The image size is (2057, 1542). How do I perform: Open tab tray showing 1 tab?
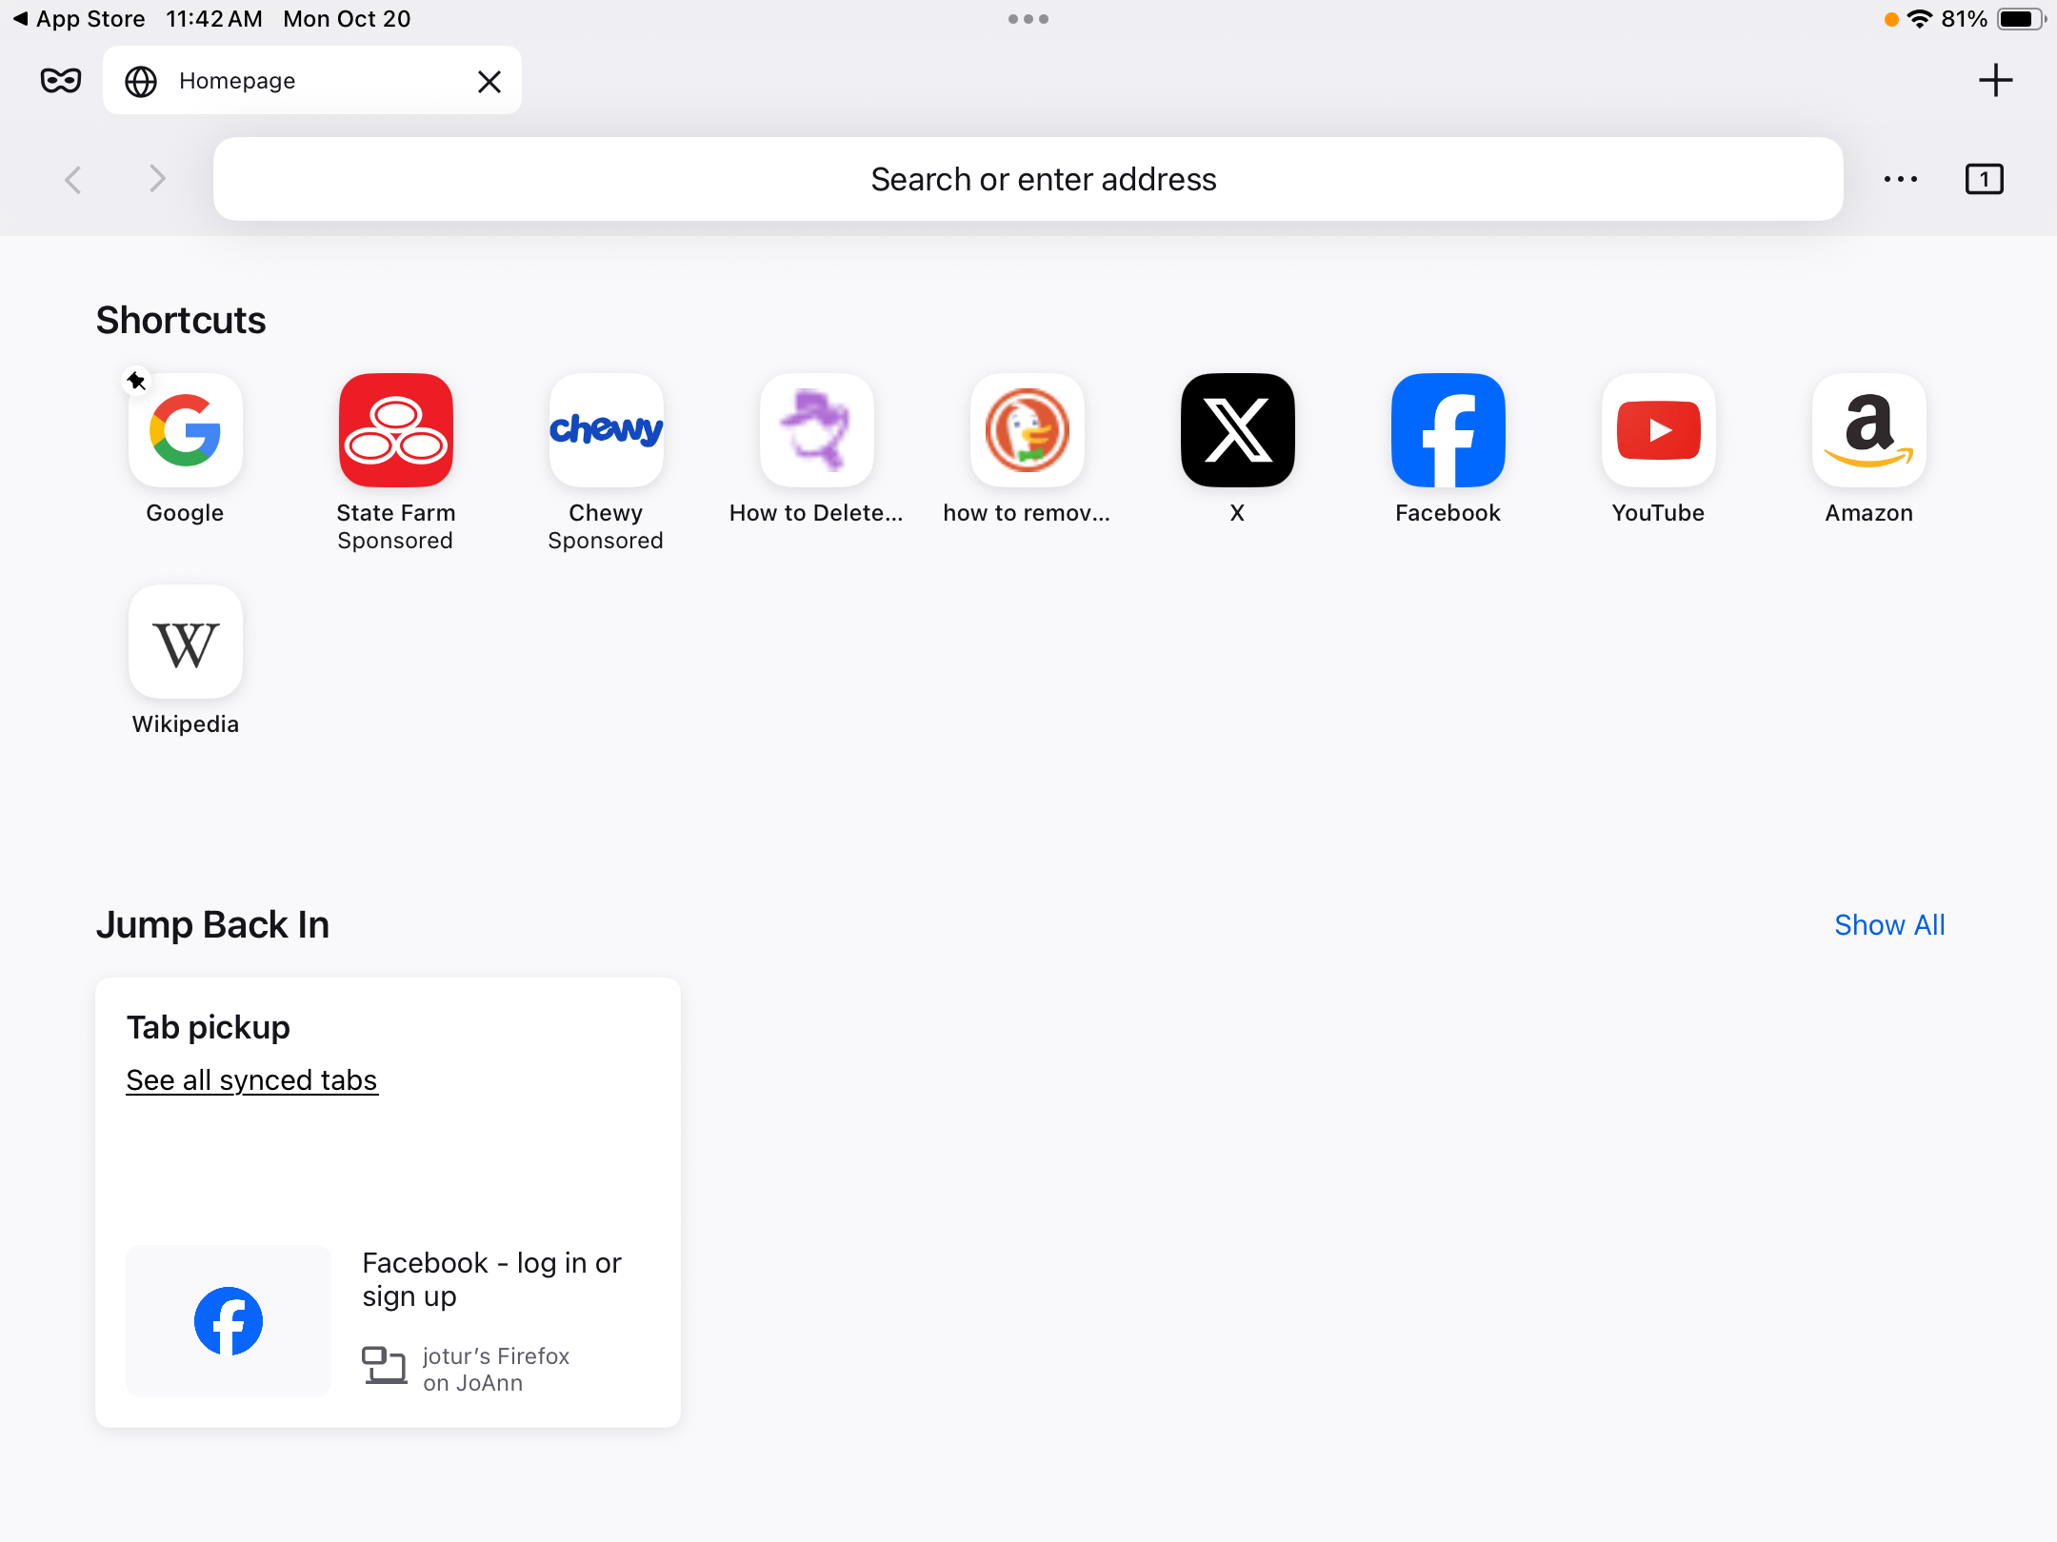[1984, 179]
